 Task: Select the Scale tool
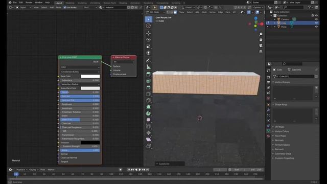pyautogui.click(x=148, y=47)
